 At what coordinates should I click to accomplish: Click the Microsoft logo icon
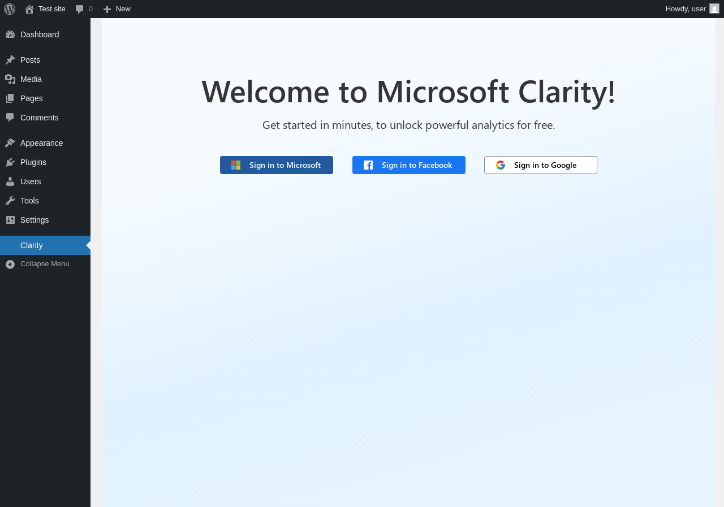tap(236, 165)
